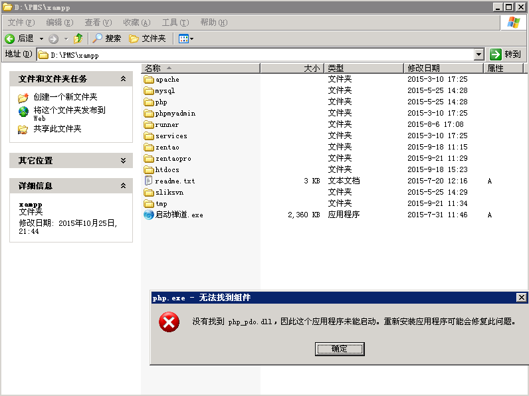Screen dimensions: 529x396
Task: Click the 应用程序 type cell
Action: pos(344,215)
